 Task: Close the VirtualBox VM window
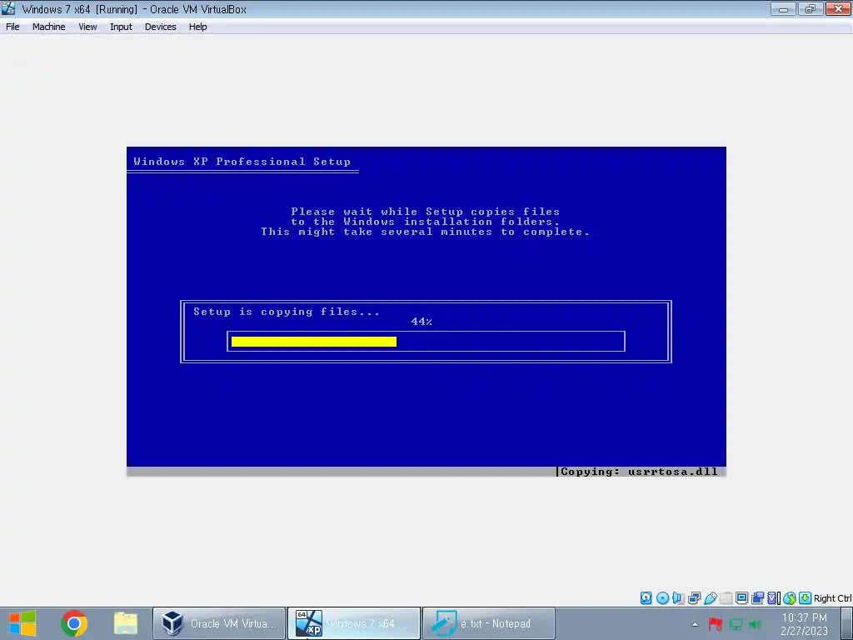(838, 8)
